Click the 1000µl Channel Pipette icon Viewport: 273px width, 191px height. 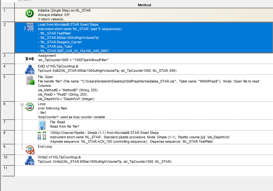[x=42, y=135]
